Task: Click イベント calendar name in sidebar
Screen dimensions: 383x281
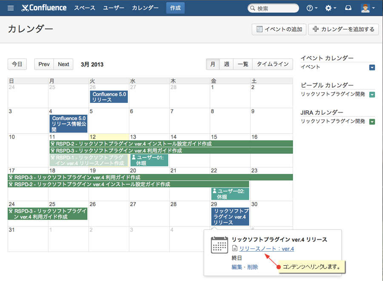Action: [x=310, y=67]
